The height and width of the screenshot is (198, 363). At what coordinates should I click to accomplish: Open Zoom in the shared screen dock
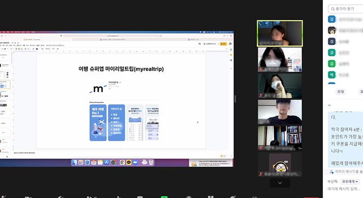(135, 162)
